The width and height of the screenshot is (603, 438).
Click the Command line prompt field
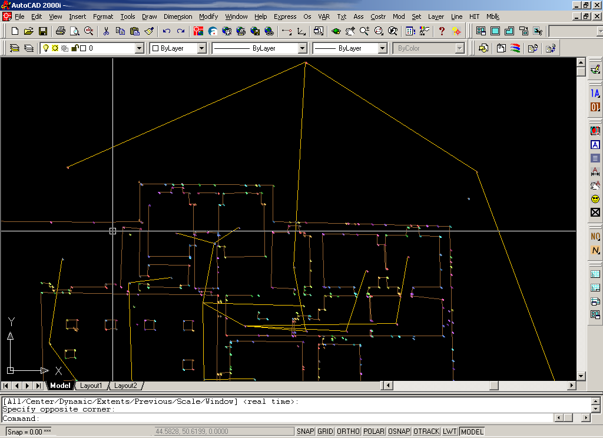point(277,419)
